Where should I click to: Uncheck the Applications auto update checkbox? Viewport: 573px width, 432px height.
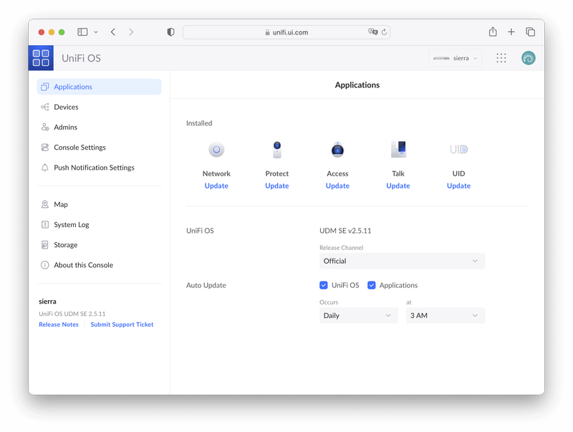pos(372,285)
